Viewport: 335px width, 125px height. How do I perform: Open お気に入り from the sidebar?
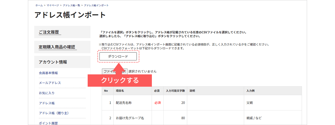(x=47, y=93)
